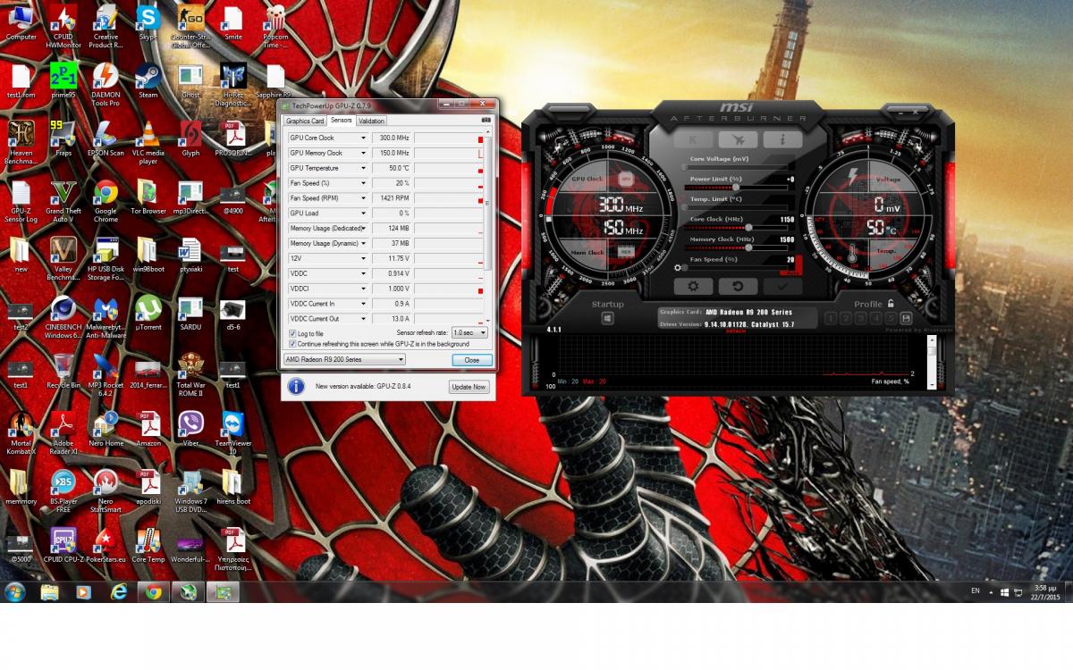Reset Afterburner settings to defaults
Image resolution: width=1073 pixels, height=670 pixels.
738,287
